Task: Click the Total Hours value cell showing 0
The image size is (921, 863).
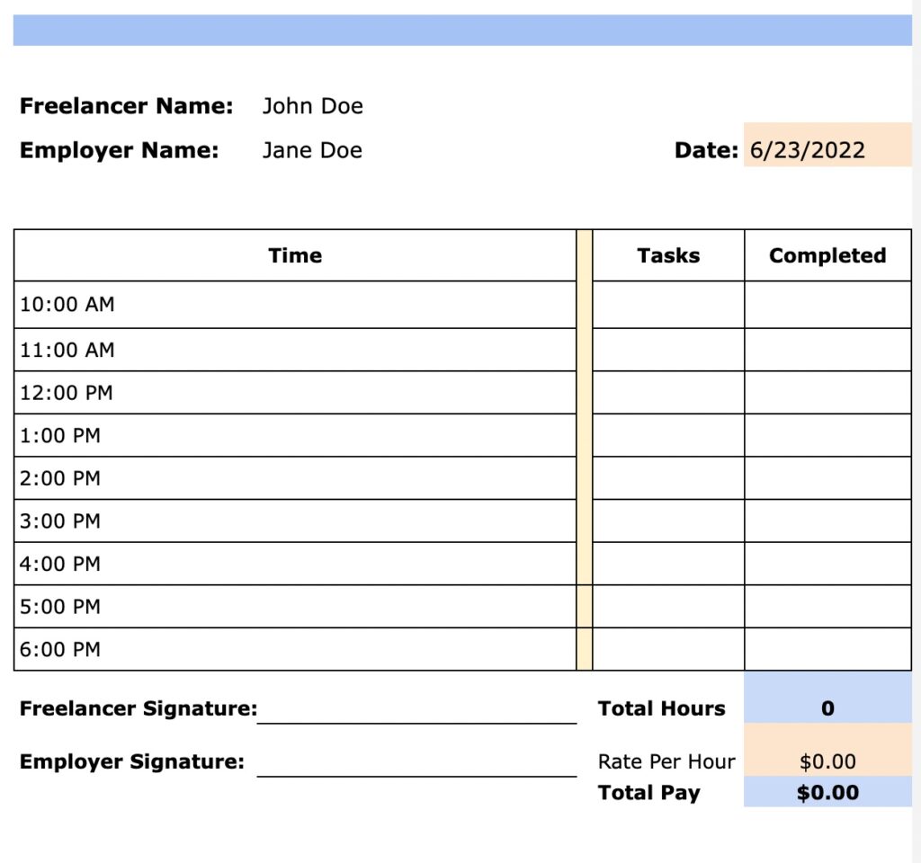Action: 827,707
